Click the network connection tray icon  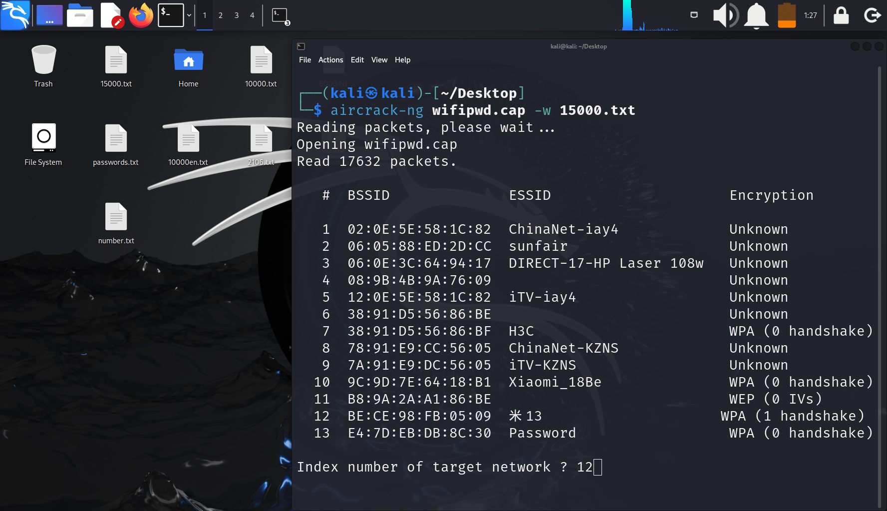pyautogui.click(x=694, y=15)
